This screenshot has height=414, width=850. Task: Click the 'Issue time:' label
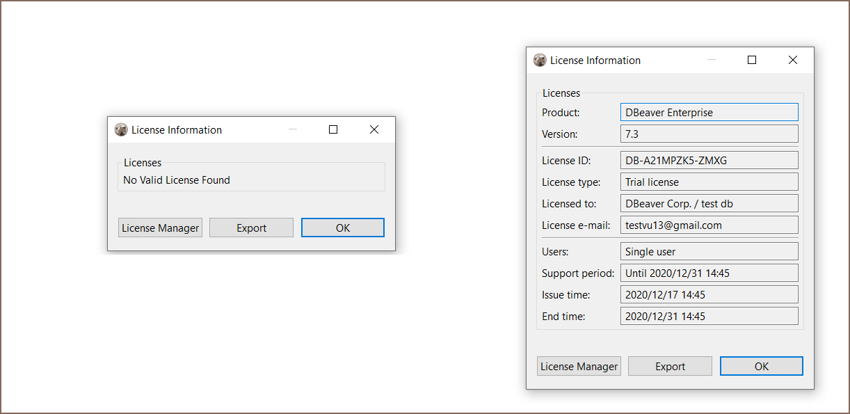pyautogui.click(x=566, y=294)
